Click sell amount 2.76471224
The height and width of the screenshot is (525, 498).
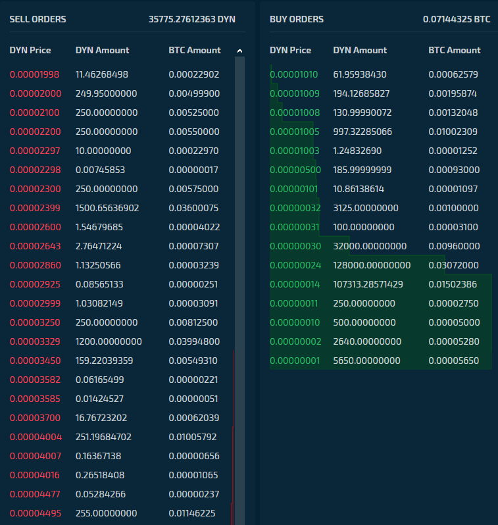[99, 246]
